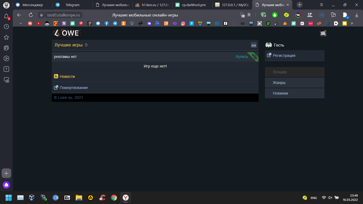Viewport: 363px width, 204px height.
Task: Open the VK extension icon
Action: pyautogui.click(x=298, y=15)
